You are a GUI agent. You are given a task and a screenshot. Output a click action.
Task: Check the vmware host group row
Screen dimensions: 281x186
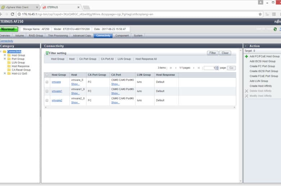point(47,82)
